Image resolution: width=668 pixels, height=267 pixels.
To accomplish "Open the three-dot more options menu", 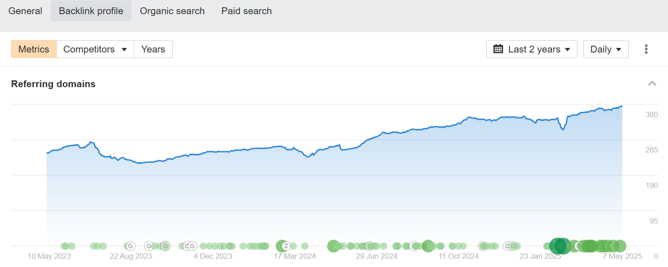I will click(x=646, y=49).
